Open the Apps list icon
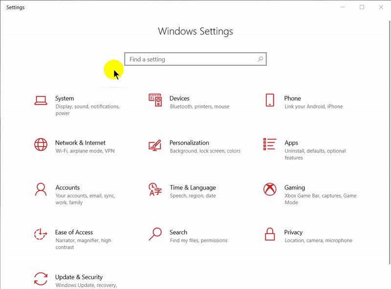Image resolution: width=391 pixels, height=289 pixels. point(270,144)
